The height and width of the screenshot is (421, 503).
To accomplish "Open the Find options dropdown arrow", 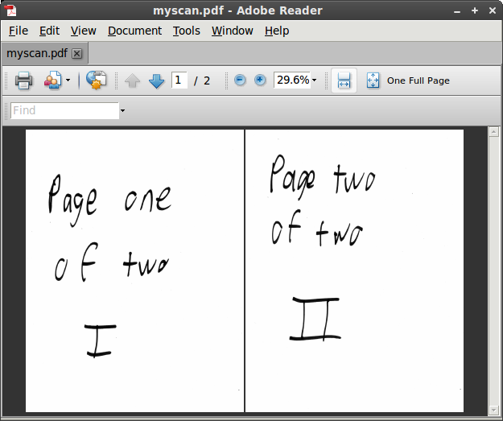I will pyautogui.click(x=122, y=111).
